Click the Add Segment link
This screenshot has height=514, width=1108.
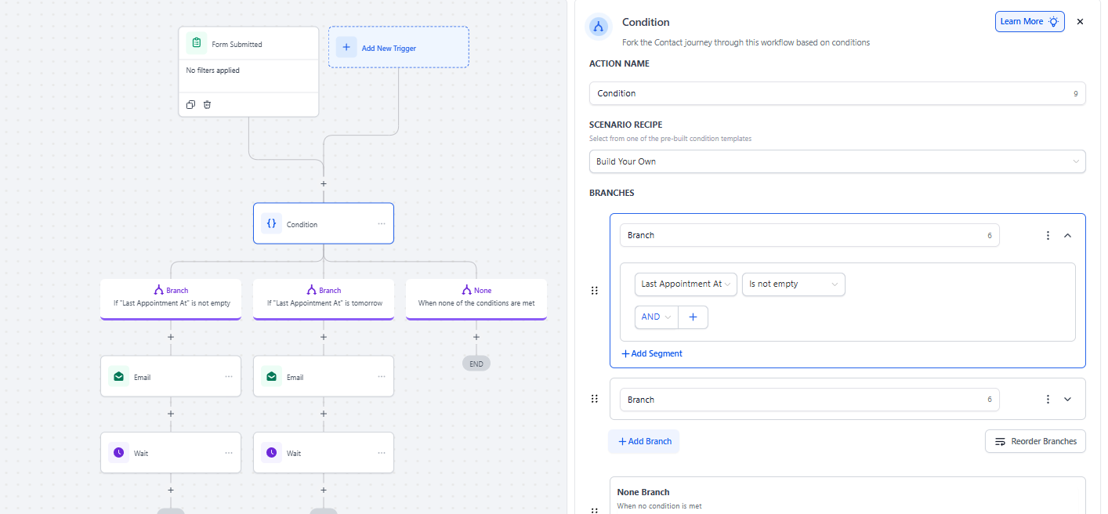[x=652, y=353]
